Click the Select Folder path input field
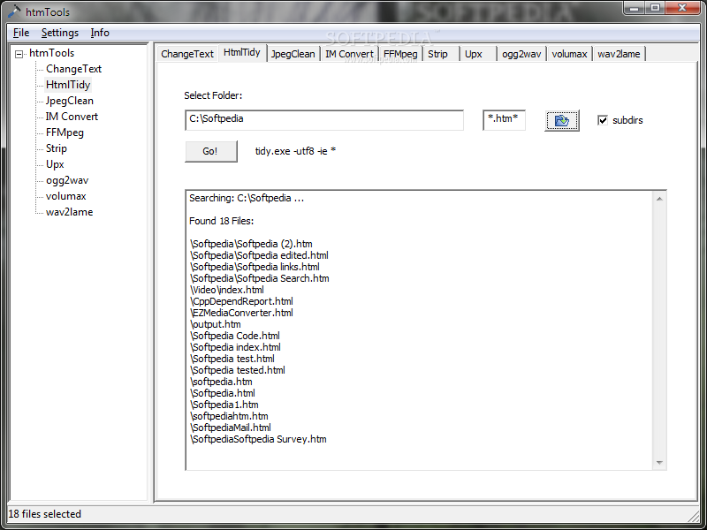This screenshot has height=530, width=707. point(324,120)
